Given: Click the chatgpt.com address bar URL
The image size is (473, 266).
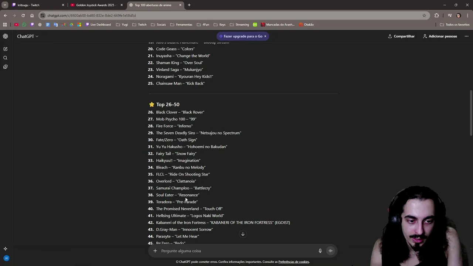Looking at the screenshot, I should tap(92, 16).
